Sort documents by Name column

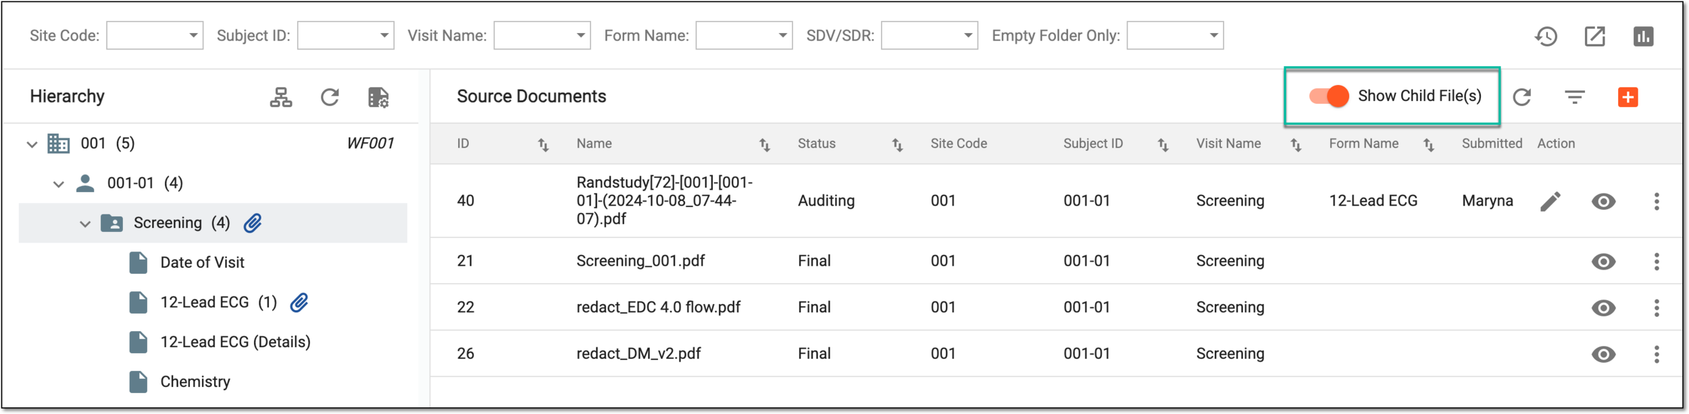(764, 144)
